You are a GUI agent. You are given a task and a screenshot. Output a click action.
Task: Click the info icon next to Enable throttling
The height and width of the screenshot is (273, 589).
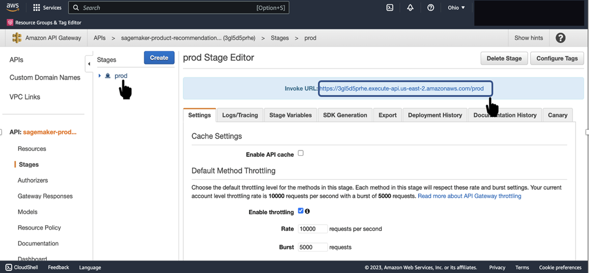(x=308, y=211)
